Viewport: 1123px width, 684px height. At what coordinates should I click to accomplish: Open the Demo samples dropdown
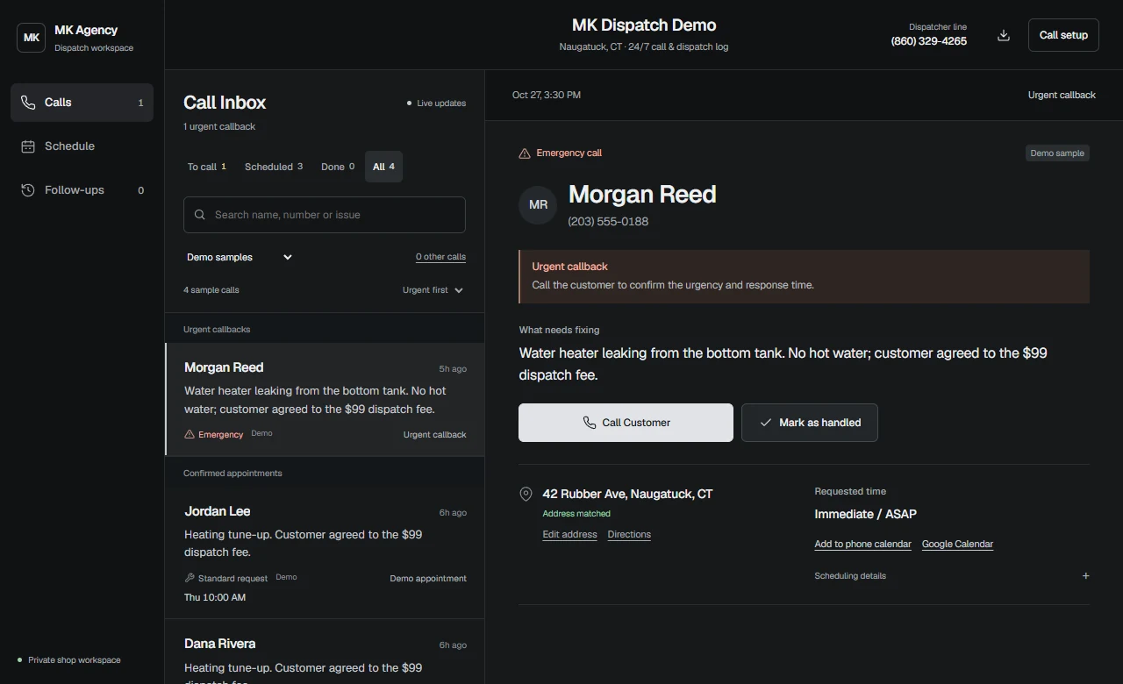(240, 257)
